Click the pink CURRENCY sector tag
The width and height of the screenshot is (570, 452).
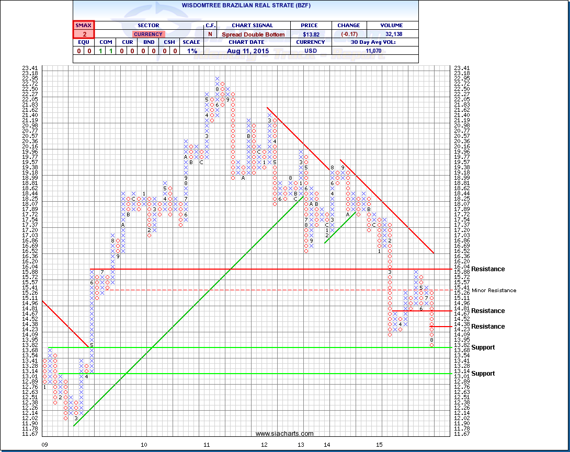tap(149, 34)
